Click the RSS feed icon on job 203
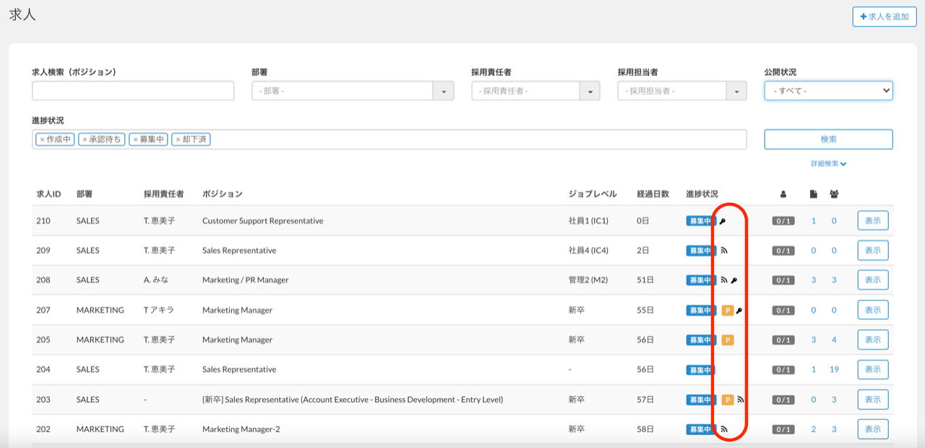The height and width of the screenshot is (448, 925). pyautogui.click(x=740, y=400)
